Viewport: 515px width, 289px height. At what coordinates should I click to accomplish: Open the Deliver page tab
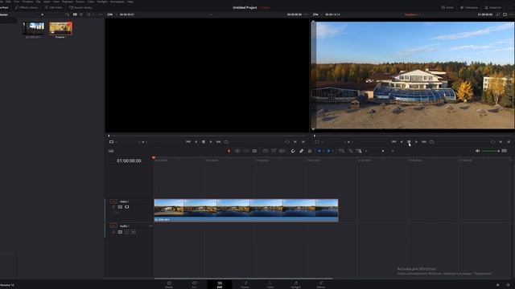click(321, 284)
